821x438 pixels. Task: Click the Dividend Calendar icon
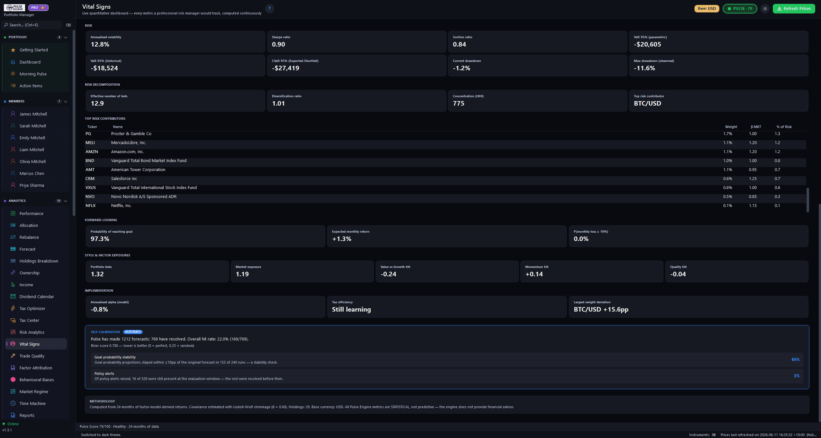pos(13,296)
